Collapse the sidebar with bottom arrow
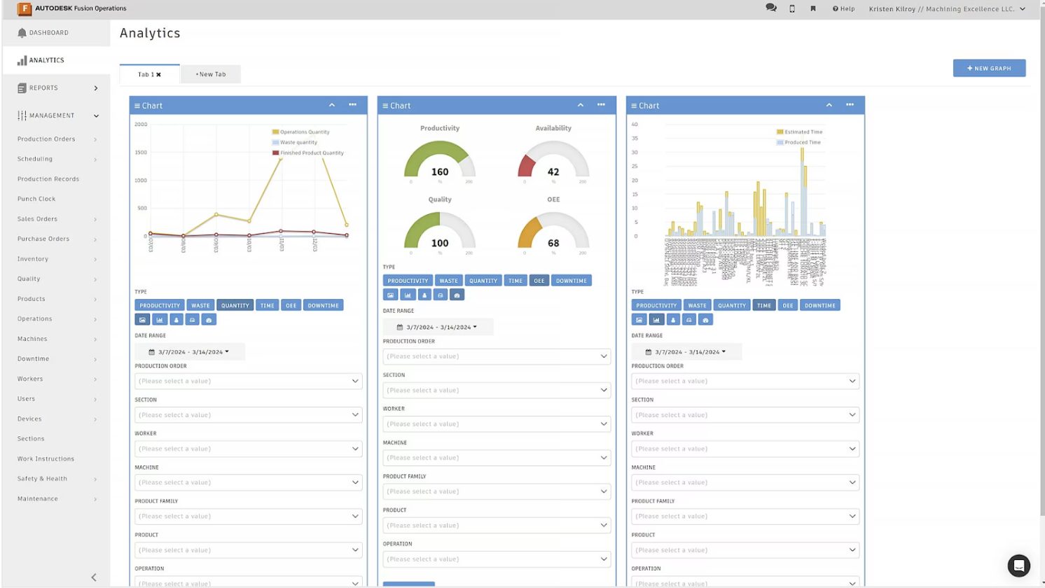1045x588 pixels. [94, 577]
